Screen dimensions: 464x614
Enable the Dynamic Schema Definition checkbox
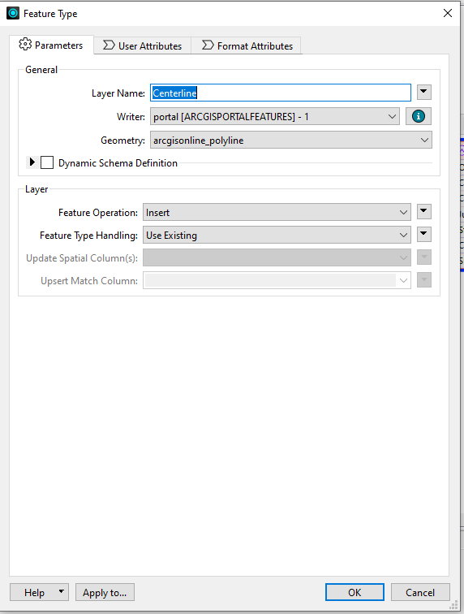47,162
